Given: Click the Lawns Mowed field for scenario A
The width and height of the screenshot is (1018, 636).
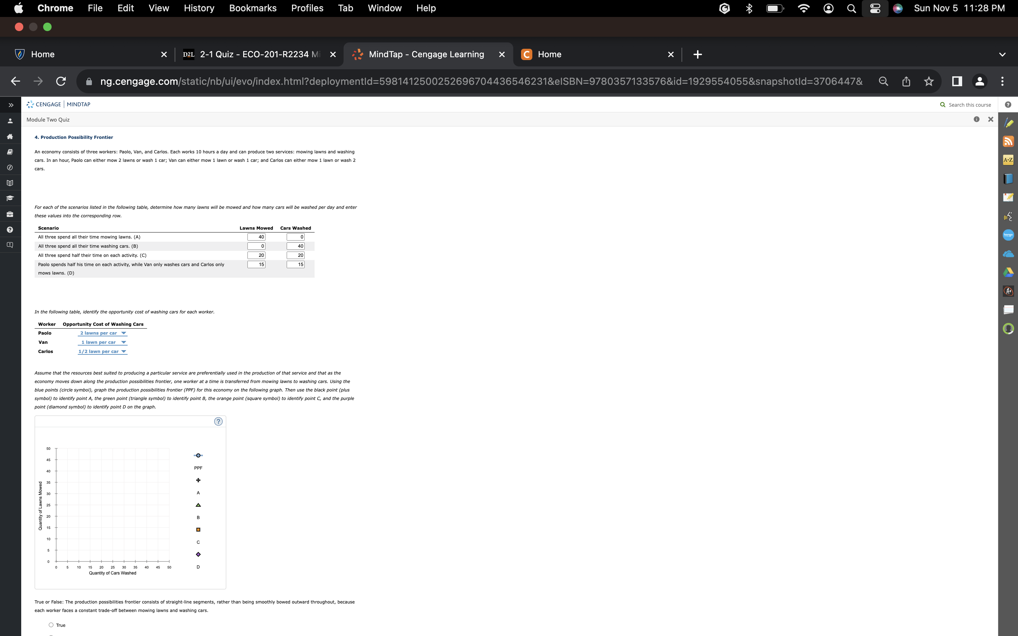Looking at the screenshot, I should click(256, 237).
